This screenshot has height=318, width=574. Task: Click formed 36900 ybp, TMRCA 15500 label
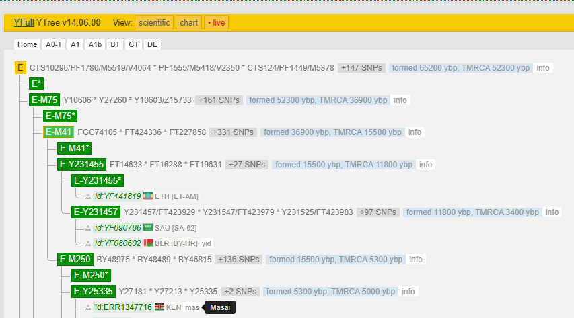pos(332,132)
